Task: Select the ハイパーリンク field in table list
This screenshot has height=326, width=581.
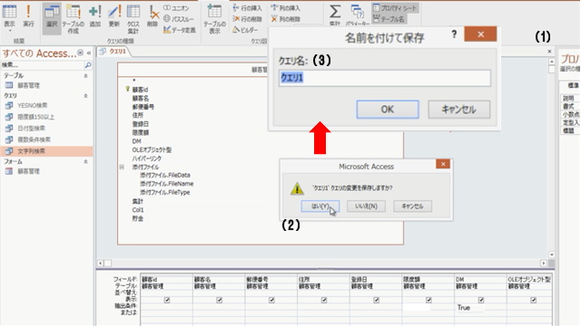Action: [147, 158]
